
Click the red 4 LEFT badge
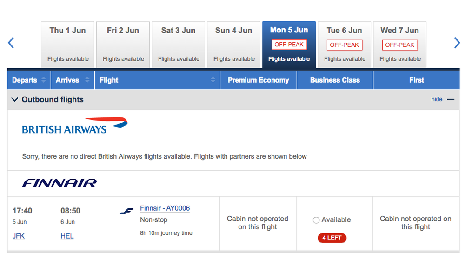(x=332, y=238)
